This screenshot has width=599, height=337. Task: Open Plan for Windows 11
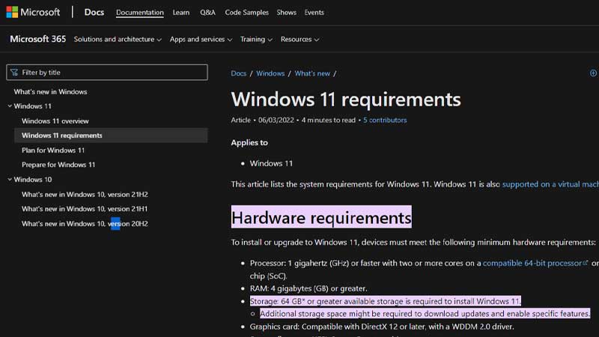pyautogui.click(x=53, y=151)
